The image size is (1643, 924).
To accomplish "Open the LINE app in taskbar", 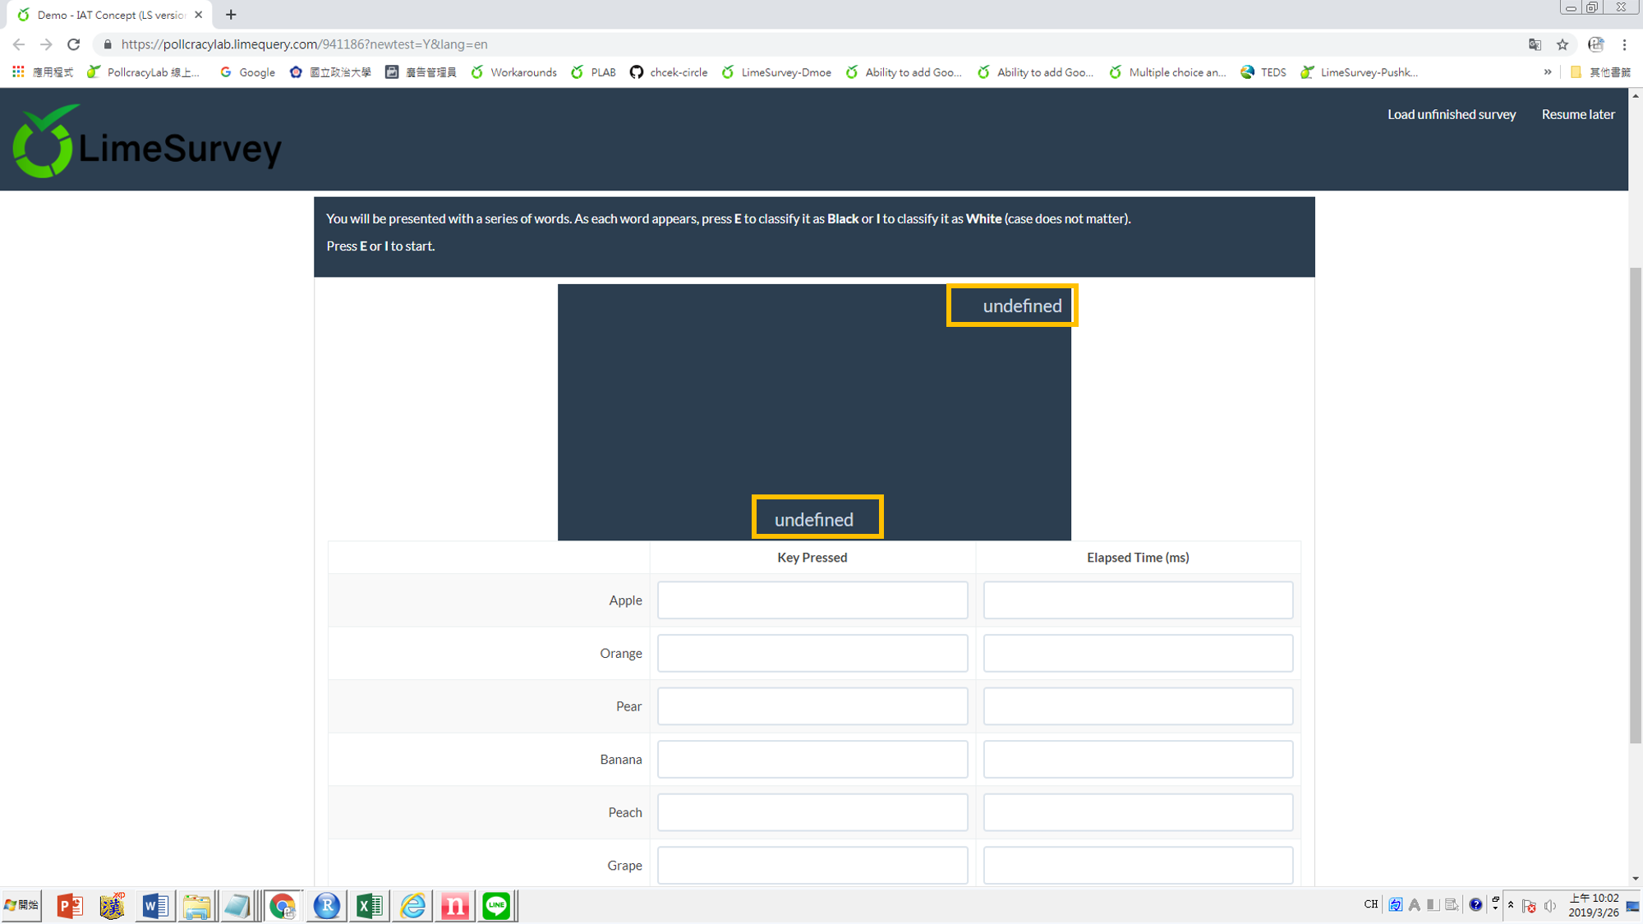I will coord(496,906).
